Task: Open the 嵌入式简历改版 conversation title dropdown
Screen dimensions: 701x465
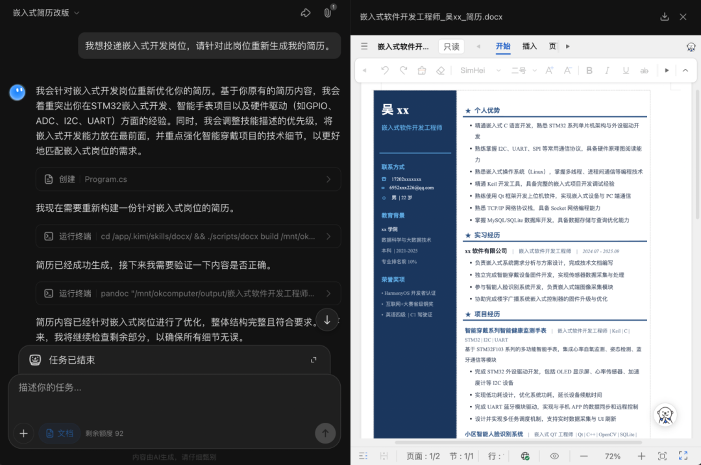Action: [x=46, y=13]
